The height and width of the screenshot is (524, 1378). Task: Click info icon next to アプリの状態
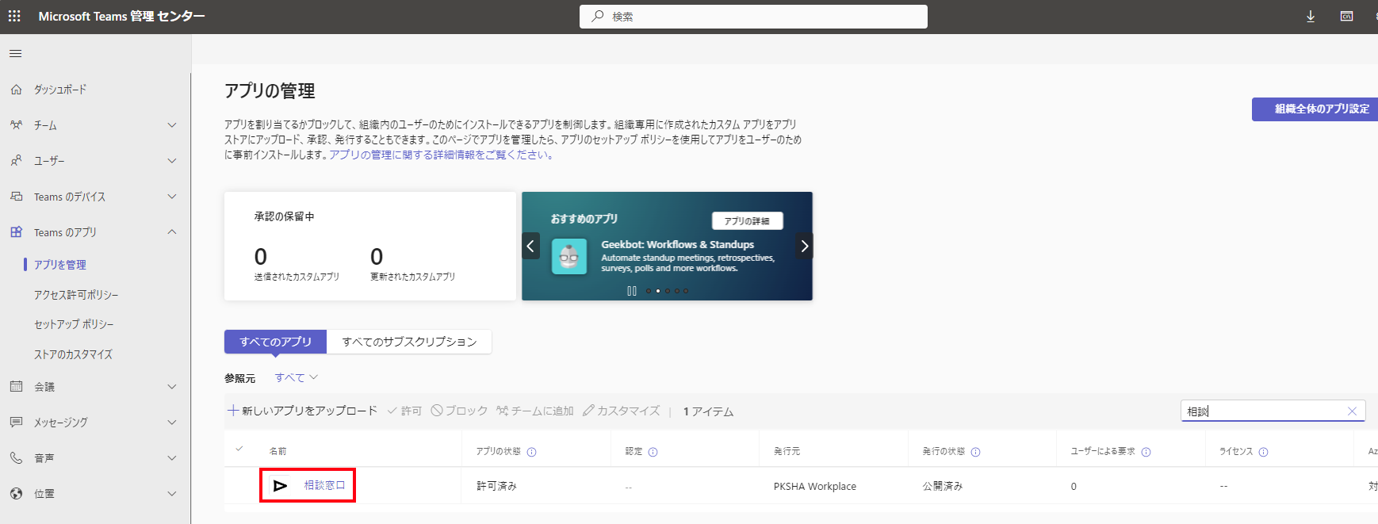coord(532,452)
